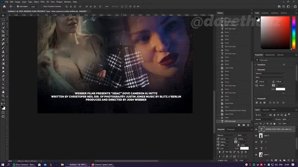Image resolution: width=298 pixels, height=167 pixels.
Task: Open the Image menu
Action: tap(18, 2)
